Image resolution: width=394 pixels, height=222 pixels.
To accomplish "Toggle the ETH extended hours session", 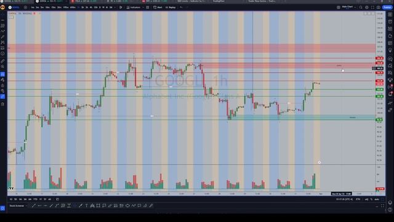I will tap(358, 199).
